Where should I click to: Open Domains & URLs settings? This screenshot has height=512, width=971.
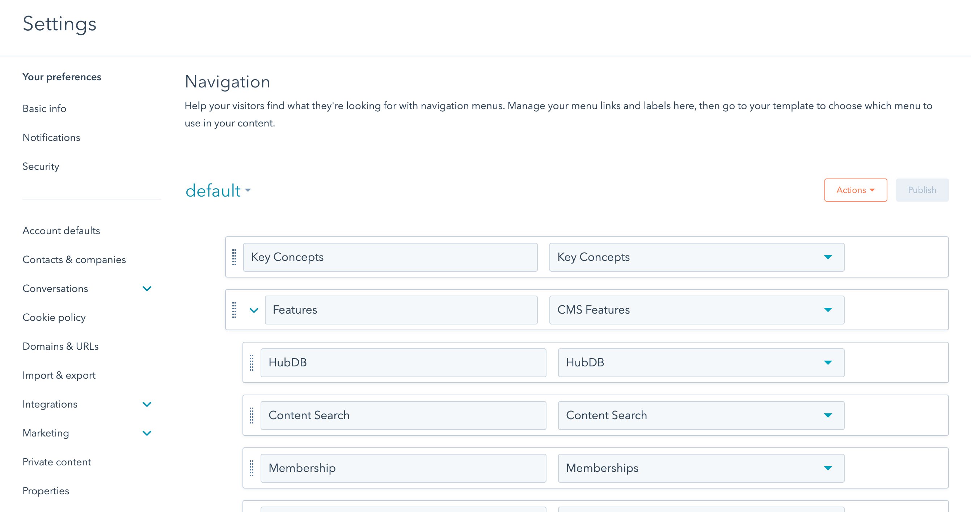point(60,347)
